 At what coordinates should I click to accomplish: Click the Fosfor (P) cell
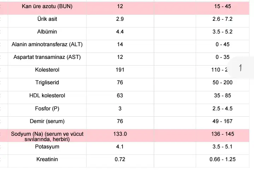click(x=47, y=109)
